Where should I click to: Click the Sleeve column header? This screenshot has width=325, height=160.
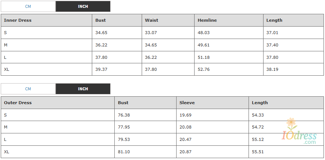click(187, 103)
